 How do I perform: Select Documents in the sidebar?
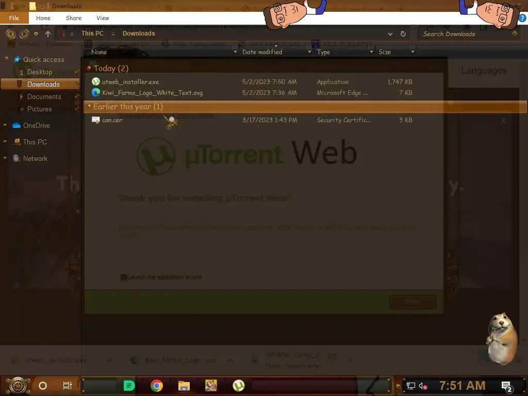coord(44,96)
